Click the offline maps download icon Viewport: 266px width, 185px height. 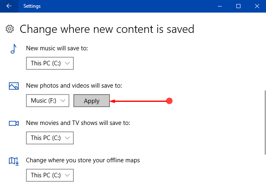click(x=14, y=161)
